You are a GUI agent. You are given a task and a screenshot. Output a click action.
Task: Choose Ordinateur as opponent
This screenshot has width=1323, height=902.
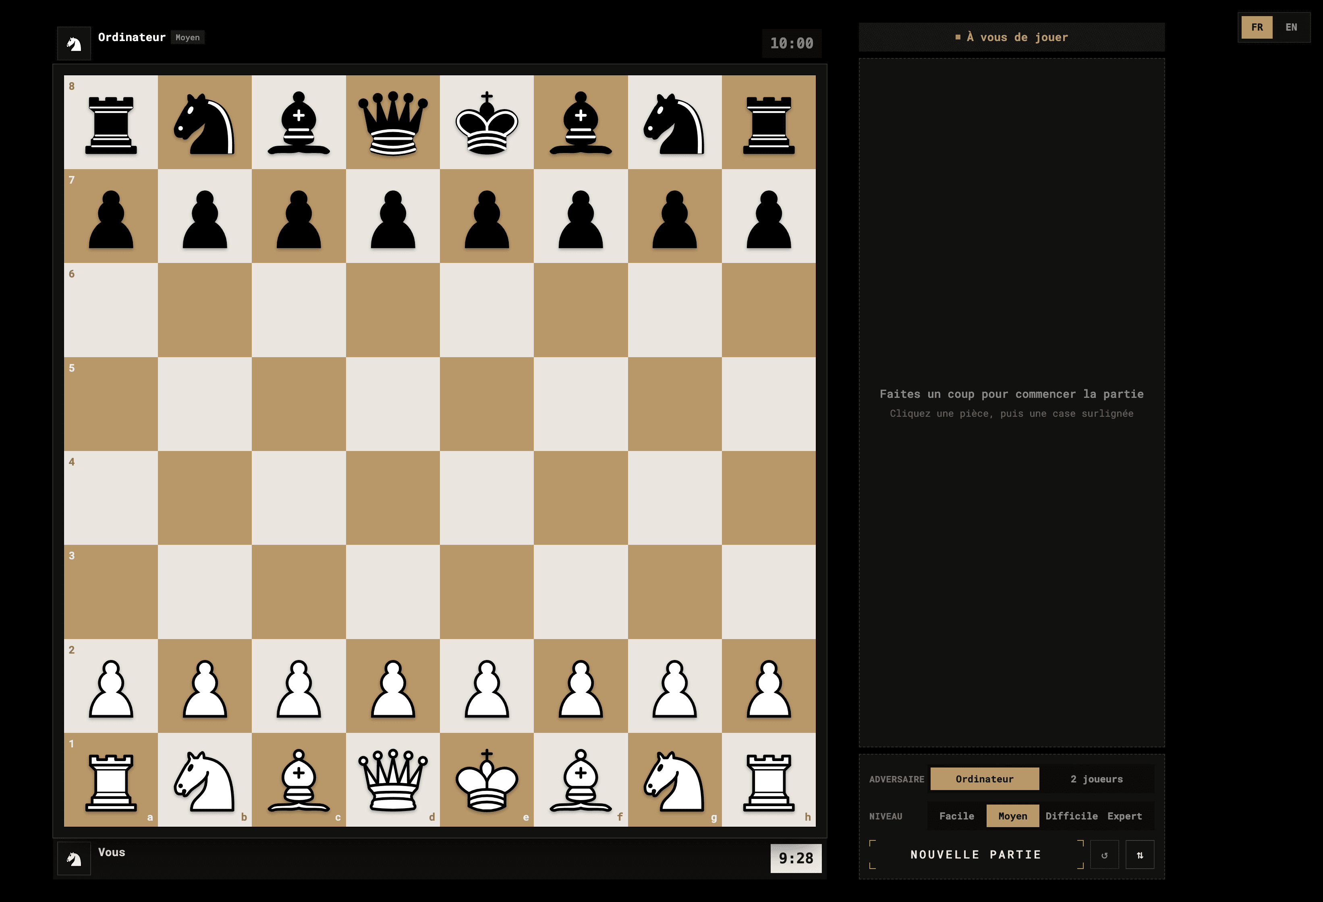coord(985,779)
